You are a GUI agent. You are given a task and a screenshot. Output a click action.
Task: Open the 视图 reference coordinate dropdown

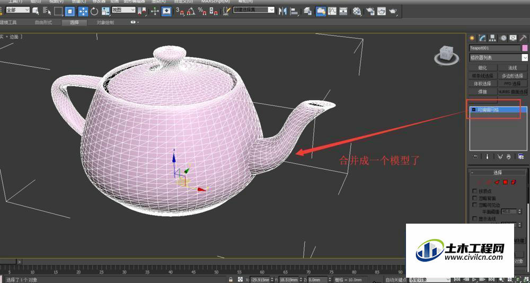[123, 10]
